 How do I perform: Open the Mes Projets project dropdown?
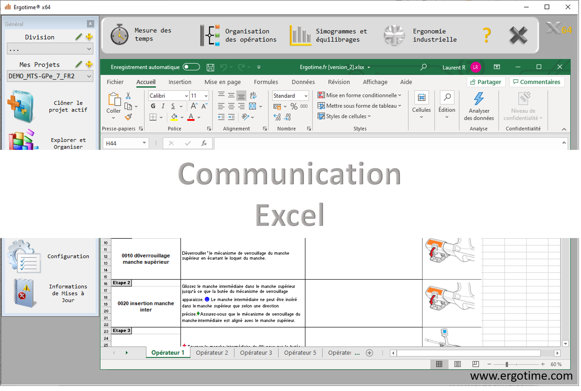click(50, 76)
